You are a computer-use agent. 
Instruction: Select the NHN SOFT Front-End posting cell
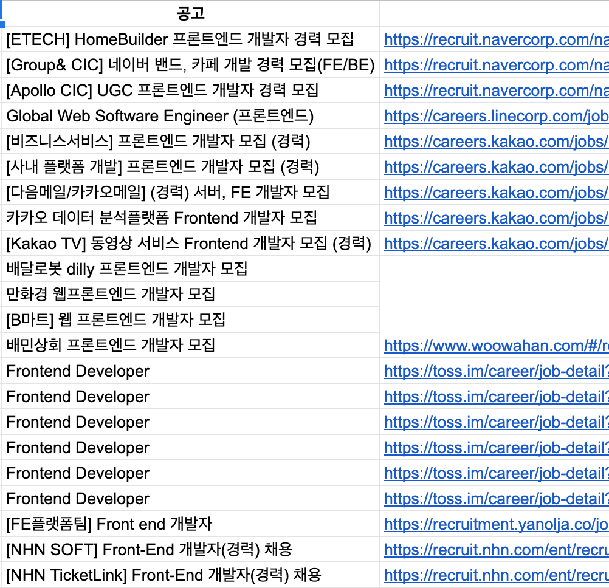click(191, 550)
